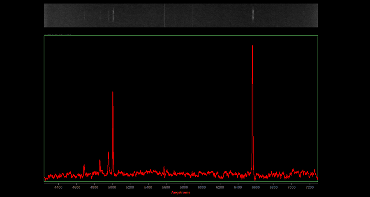Click the strong emission peak near 5007 Angstroms

point(113,93)
